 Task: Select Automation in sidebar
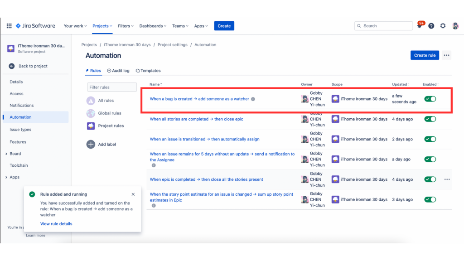pos(35,117)
